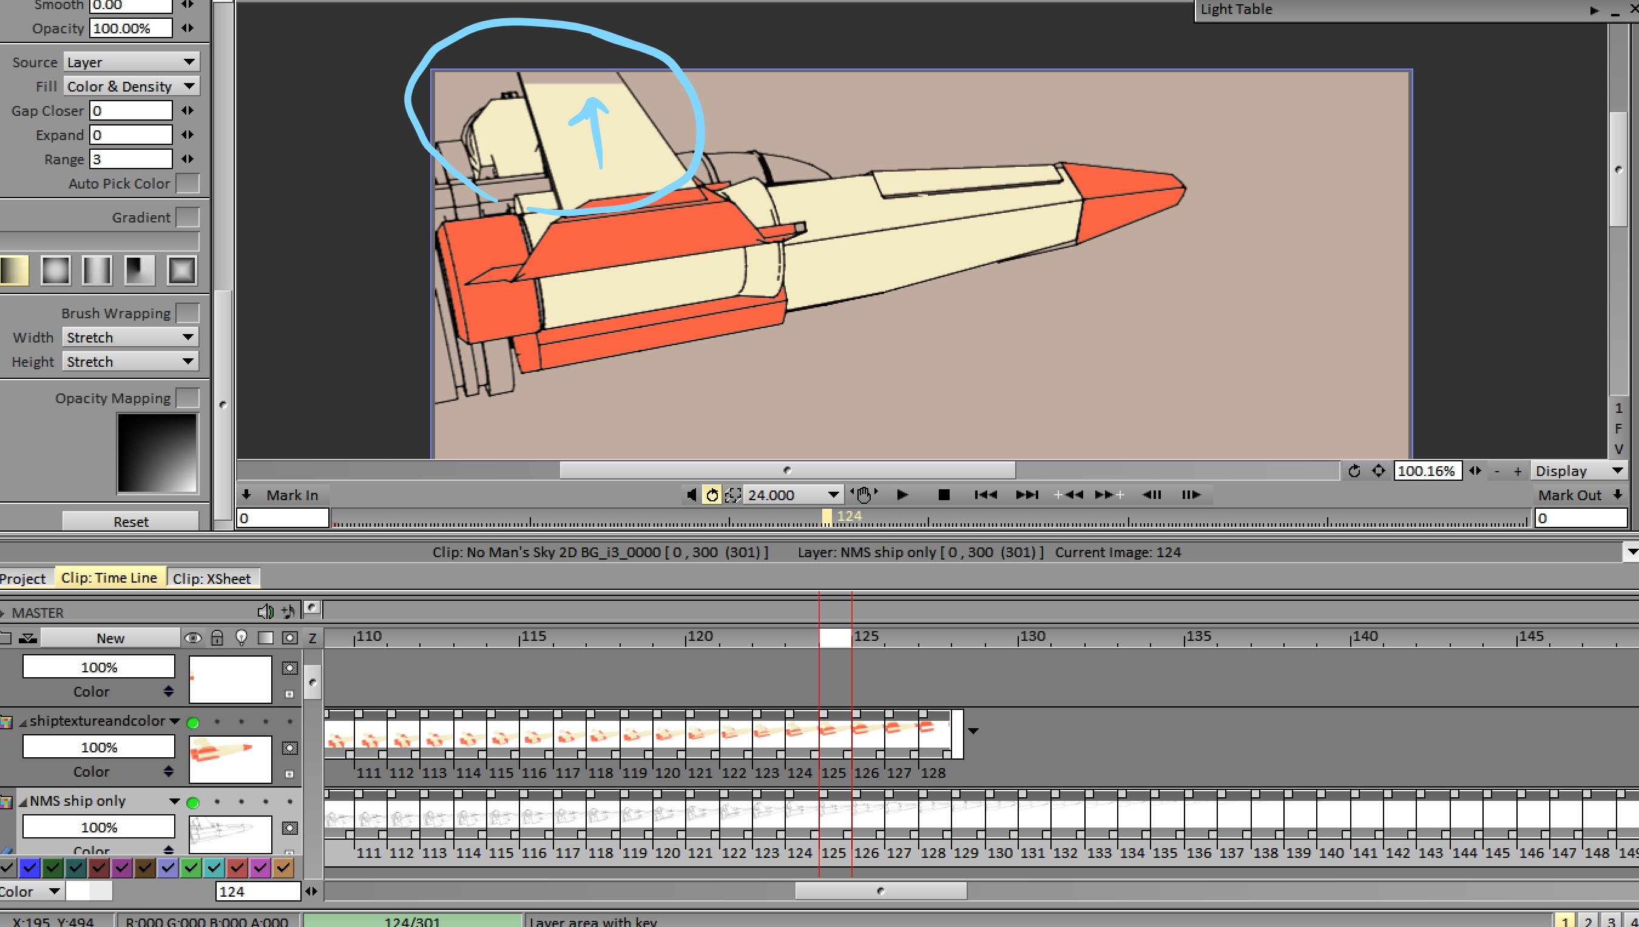The height and width of the screenshot is (927, 1639).
Task: Stop the playback
Action: (944, 495)
